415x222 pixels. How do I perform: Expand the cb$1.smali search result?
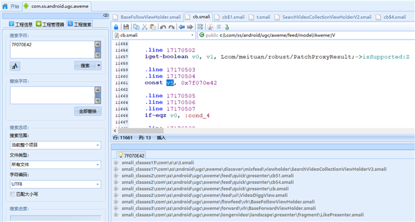pos(116,176)
